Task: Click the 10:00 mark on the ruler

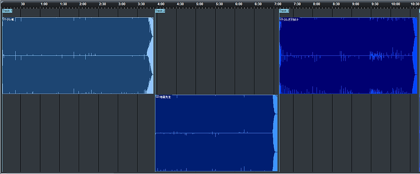Action: click(x=396, y=4)
